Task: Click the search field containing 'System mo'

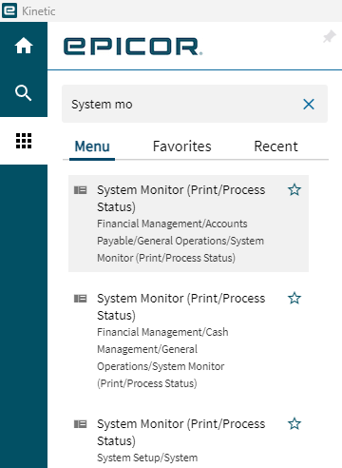Action: tap(195, 104)
